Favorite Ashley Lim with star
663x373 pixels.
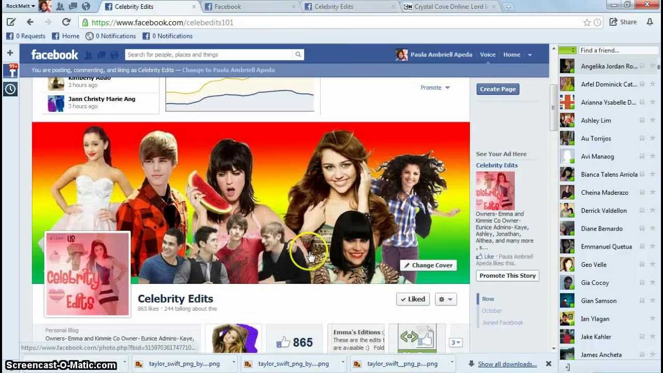[x=653, y=120]
